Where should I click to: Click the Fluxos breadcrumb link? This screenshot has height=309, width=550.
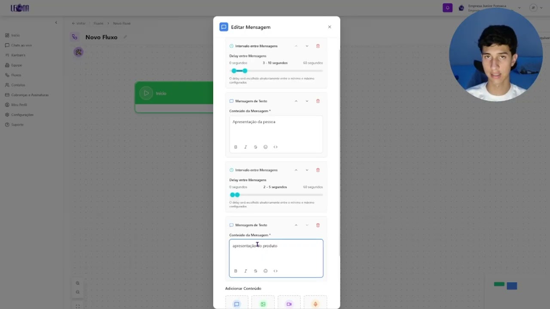(98, 23)
